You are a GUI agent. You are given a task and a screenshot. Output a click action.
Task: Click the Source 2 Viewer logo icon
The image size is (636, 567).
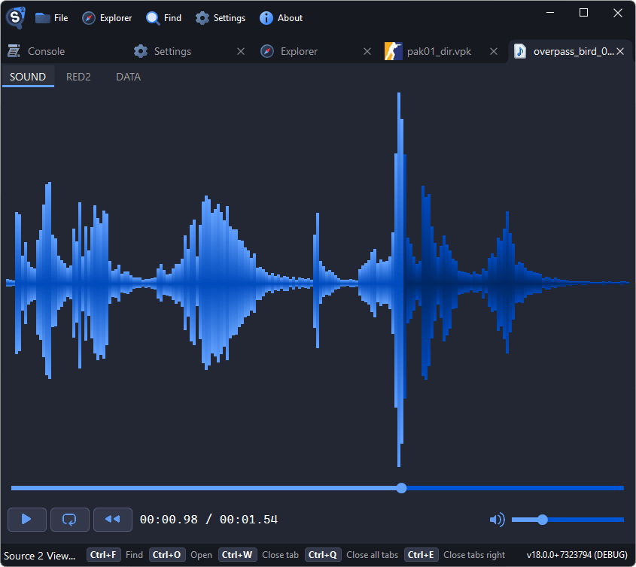pyautogui.click(x=15, y=17)
